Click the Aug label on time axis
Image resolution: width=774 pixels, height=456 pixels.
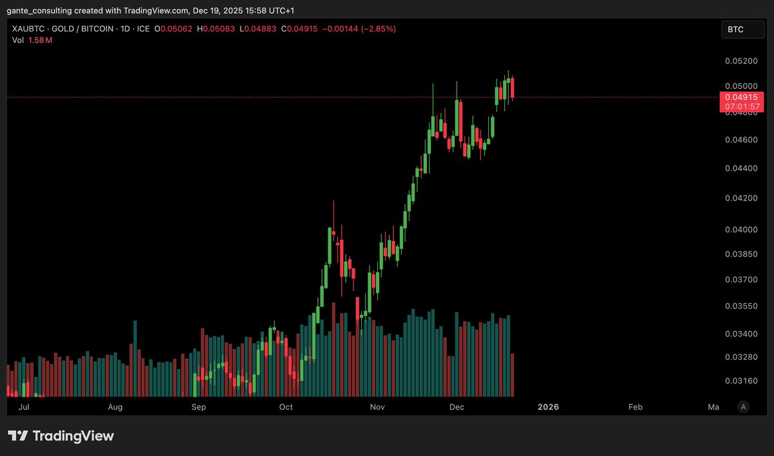(115, 407)
